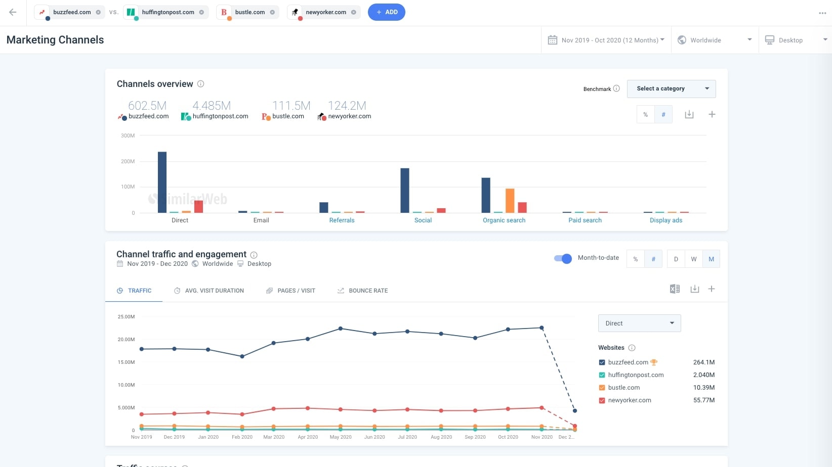Show info for Websites legend

pyautogui.click(x=632, y=348)
